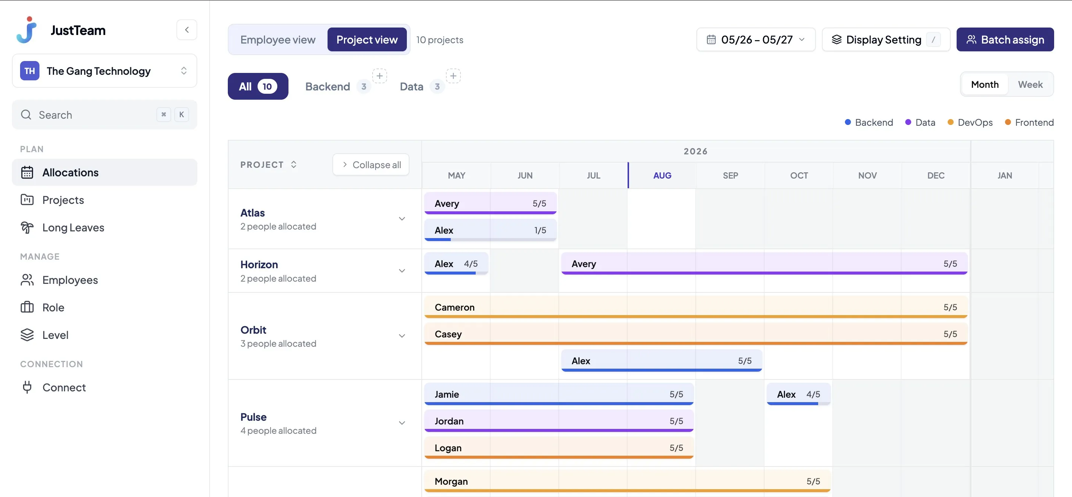Click the AUG month header marker
Image resolution: width=1072 pixels, height=497 pixels.
point(662,176)
